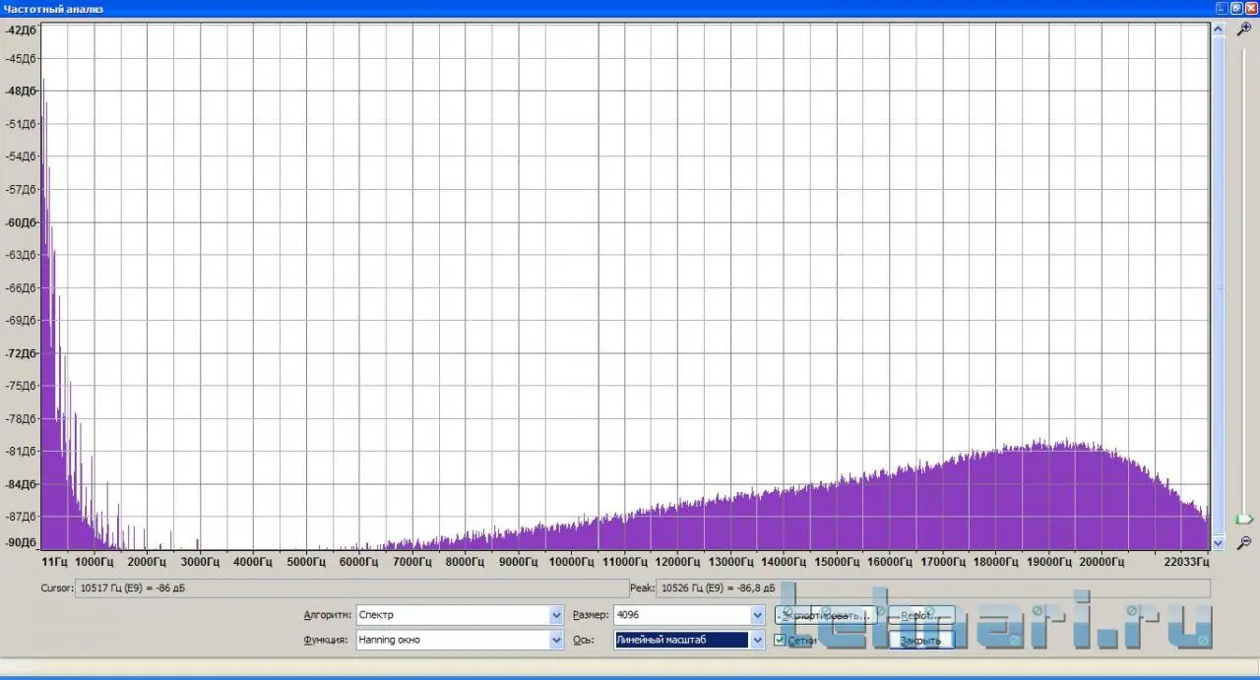The width and height of the screenshot is (1260, 680).
Task: Click the vertical scrollbar up arrow
Action: 1218,30
